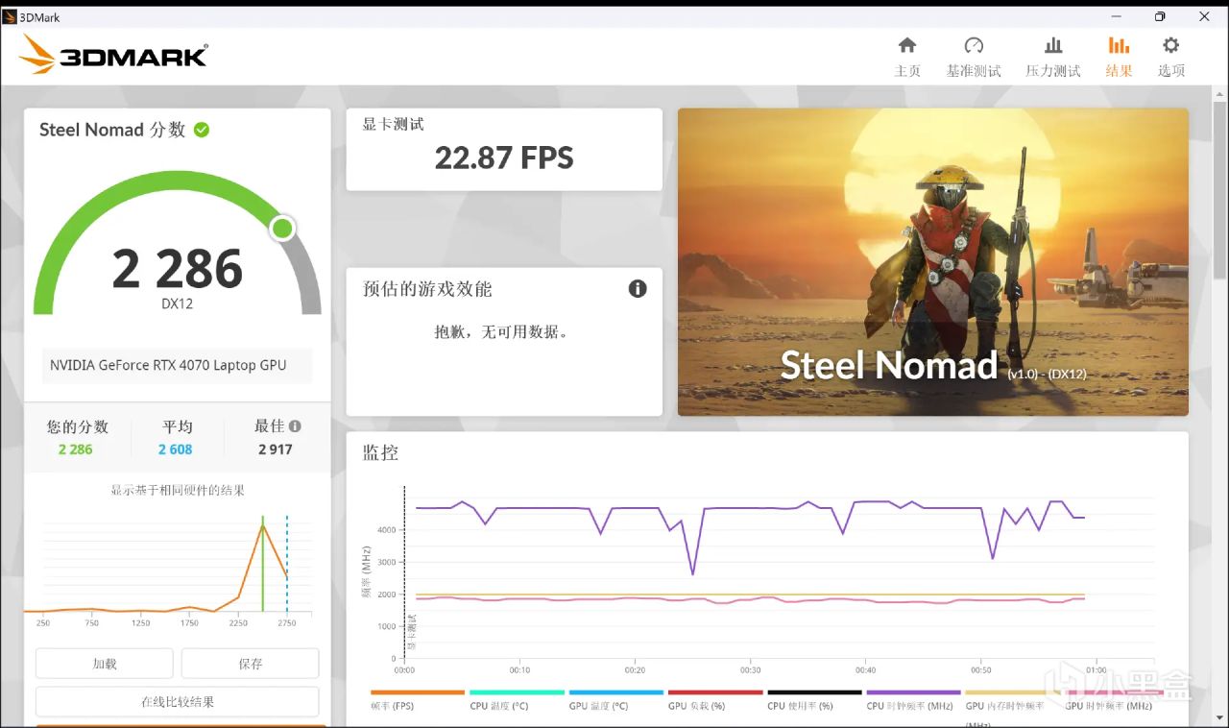Screen dimensions: 1229x728
Task: Open the 压力测试 stress tests section
Action: click(x=1053, y=57)
